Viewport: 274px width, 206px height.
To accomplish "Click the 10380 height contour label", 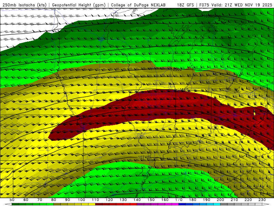I will click(x=209, y=16).
